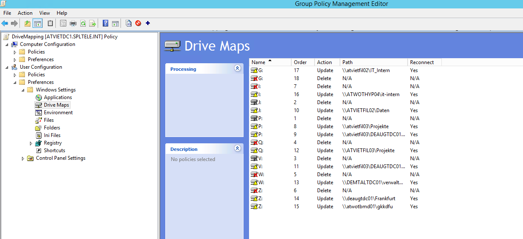Expand the Registry tree node
Screen dimensions: 523x239
click(31, 143)
